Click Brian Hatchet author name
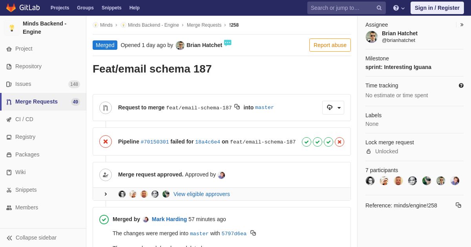This screenshot has width=471, height=247. (x=204, y=45)
